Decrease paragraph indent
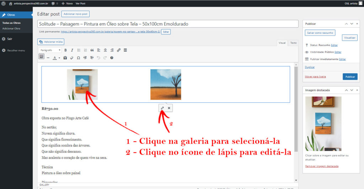Viewport: 364px width, 189px height. 85,58
